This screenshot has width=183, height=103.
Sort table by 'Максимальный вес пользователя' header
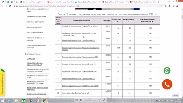(147, 20)
